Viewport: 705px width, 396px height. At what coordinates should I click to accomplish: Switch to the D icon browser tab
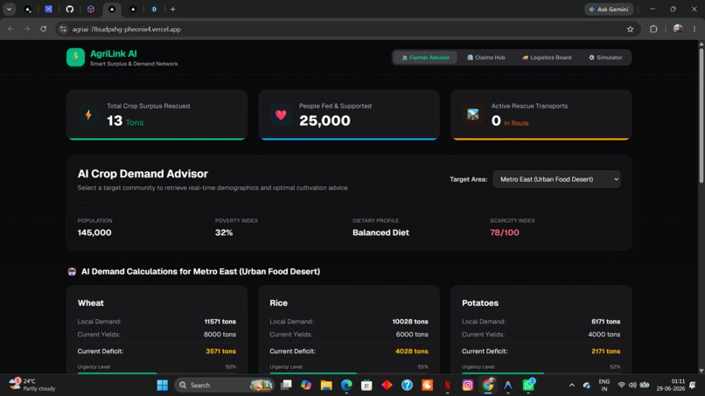pyautogui.click(x=154, y=9)
